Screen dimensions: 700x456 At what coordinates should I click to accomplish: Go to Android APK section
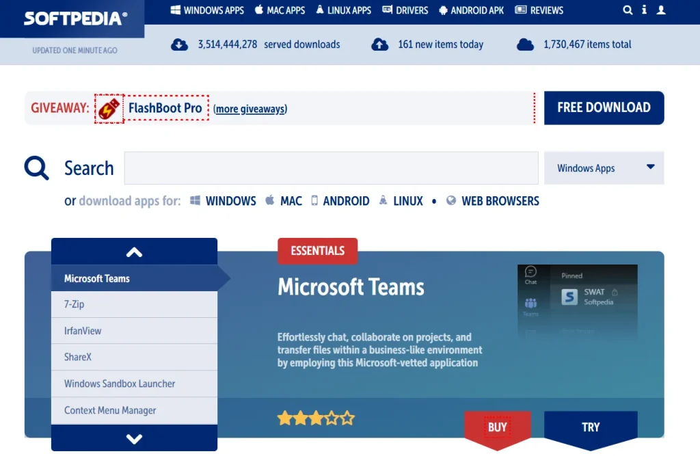coord(472,10)
